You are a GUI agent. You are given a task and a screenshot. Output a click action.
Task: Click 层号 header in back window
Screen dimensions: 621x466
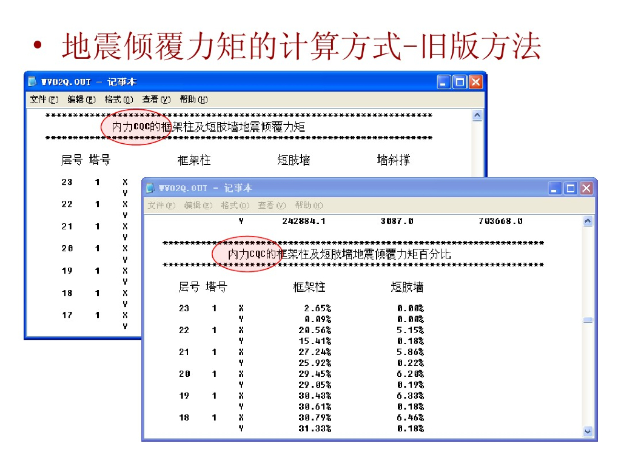pyautogui.click(x=72, y=160)
